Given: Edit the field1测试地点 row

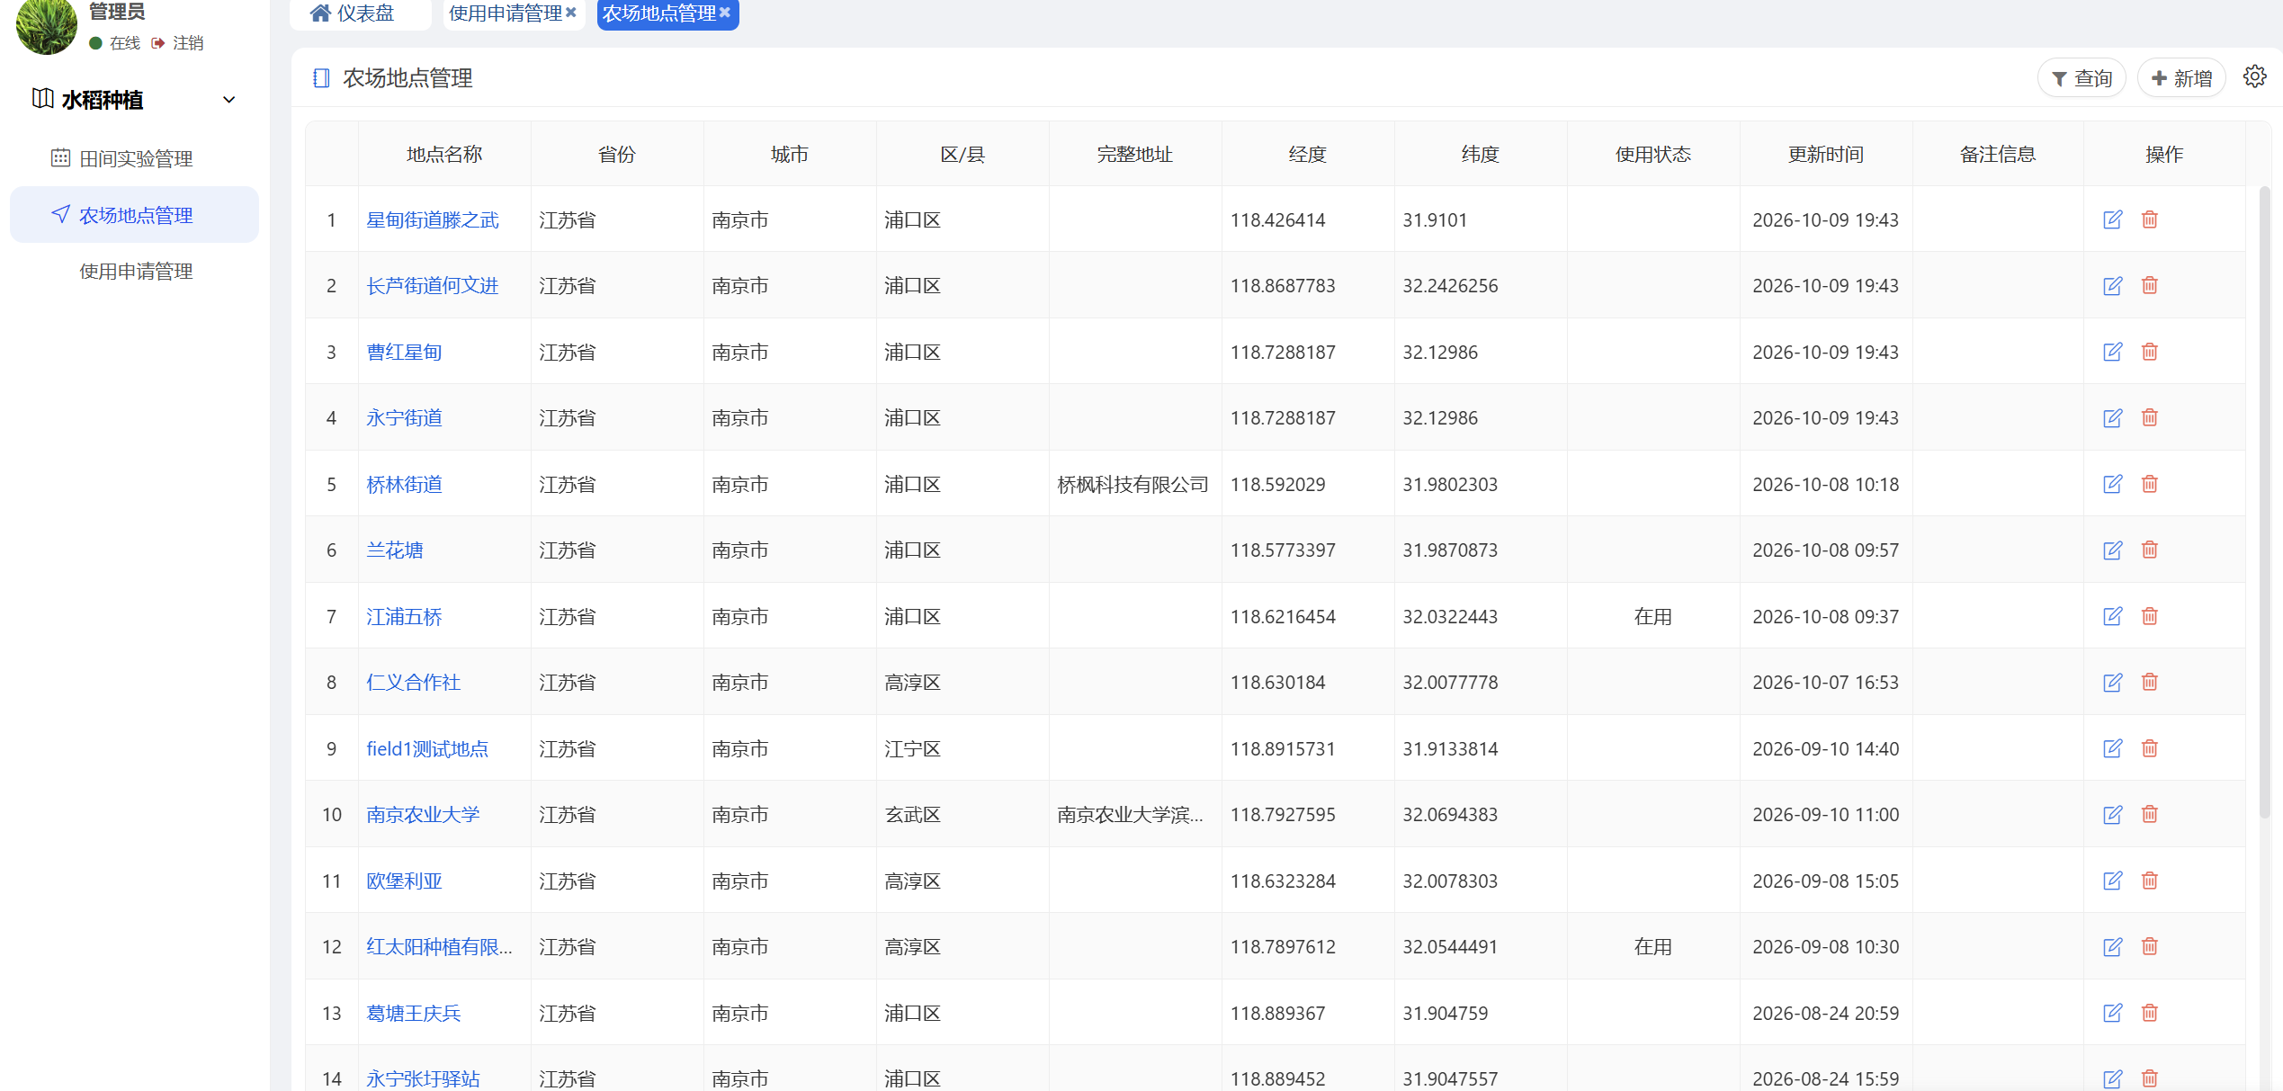Looking at the screenshot, I should (x=2112, y=748).
